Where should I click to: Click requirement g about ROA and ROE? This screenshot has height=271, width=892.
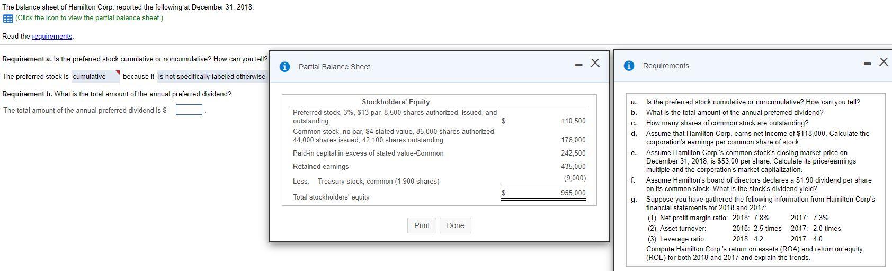760,203
